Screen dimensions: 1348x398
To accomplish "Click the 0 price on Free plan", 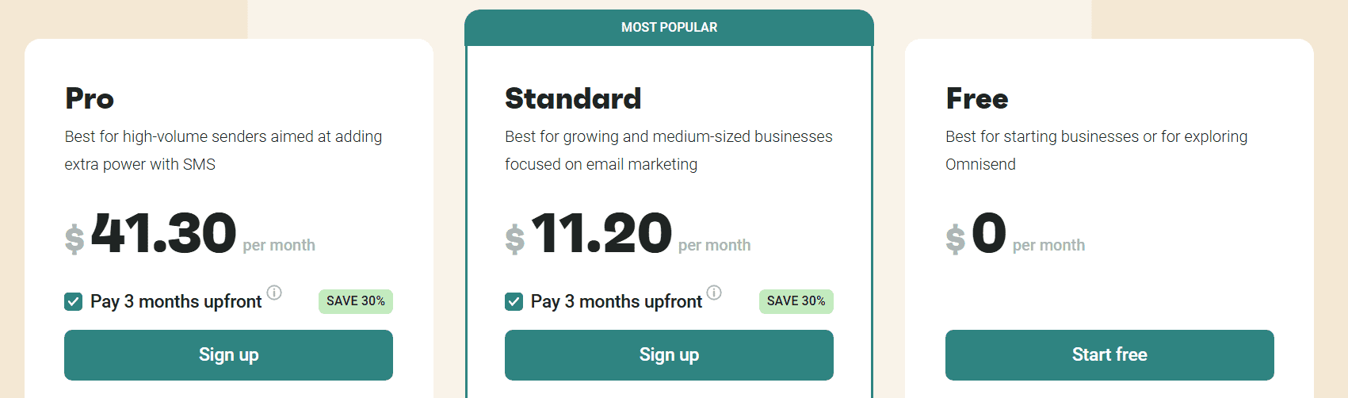I will point(989,234).
